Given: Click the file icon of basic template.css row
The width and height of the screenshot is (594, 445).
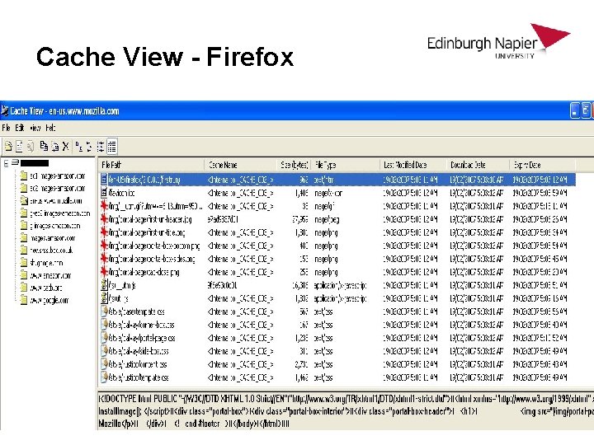Looking at the screenshot, I should pos(104,311).
